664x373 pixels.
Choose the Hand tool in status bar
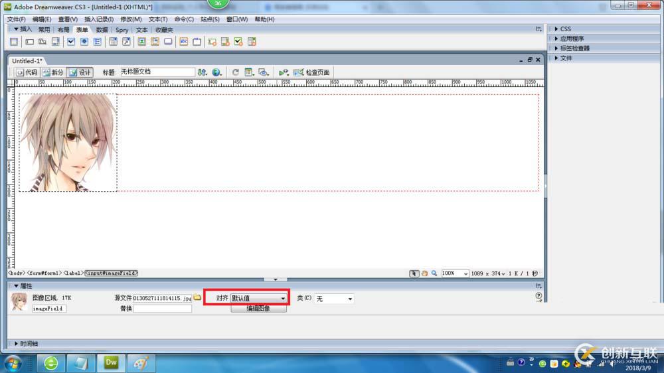pos(424,273)
